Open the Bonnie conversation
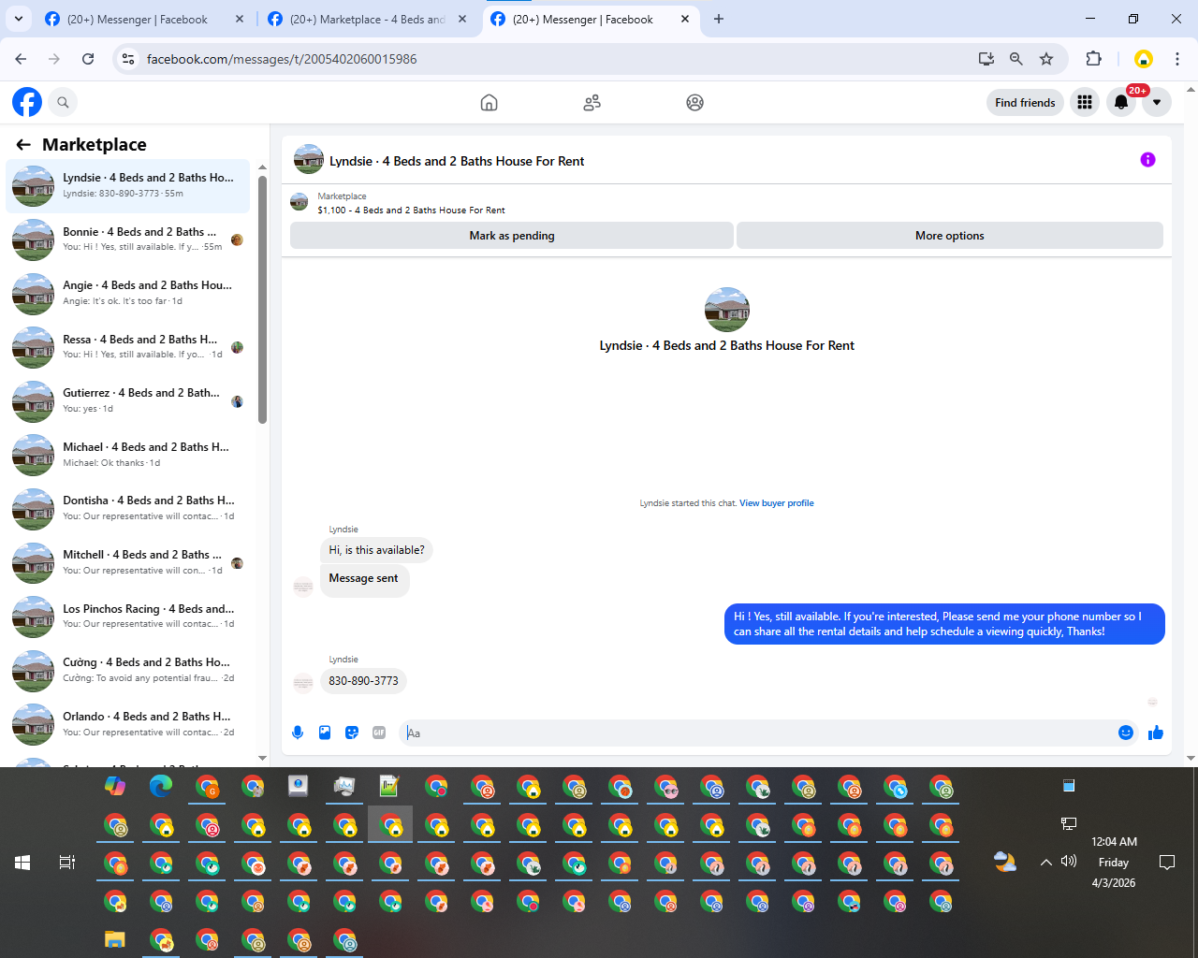 [x=128, y=239]
